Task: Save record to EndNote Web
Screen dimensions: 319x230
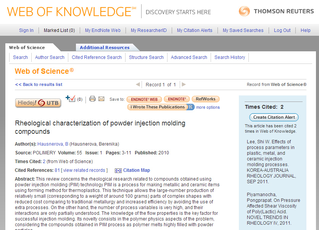Action: 144,99
